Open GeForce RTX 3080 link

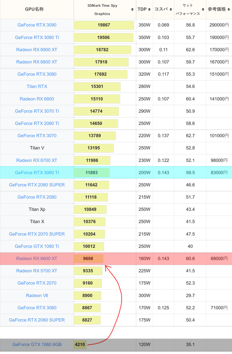tap(37, 74)
